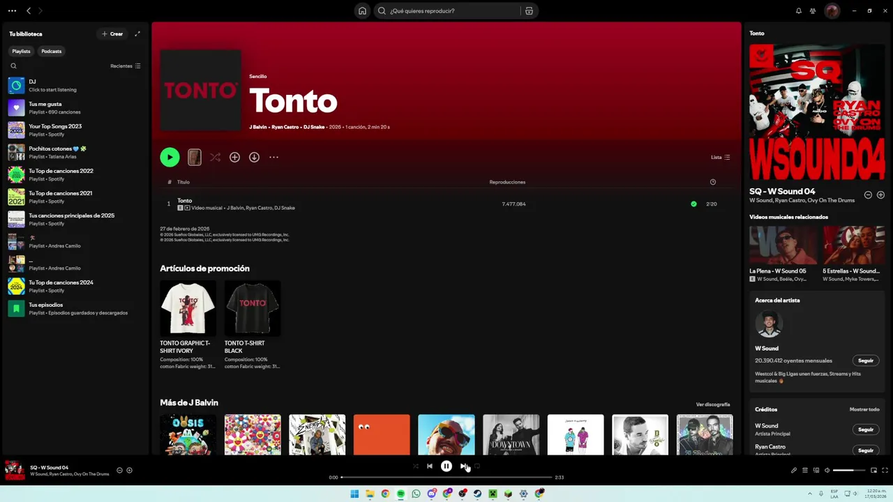Adjust the volume slider

tap(848, 470)
